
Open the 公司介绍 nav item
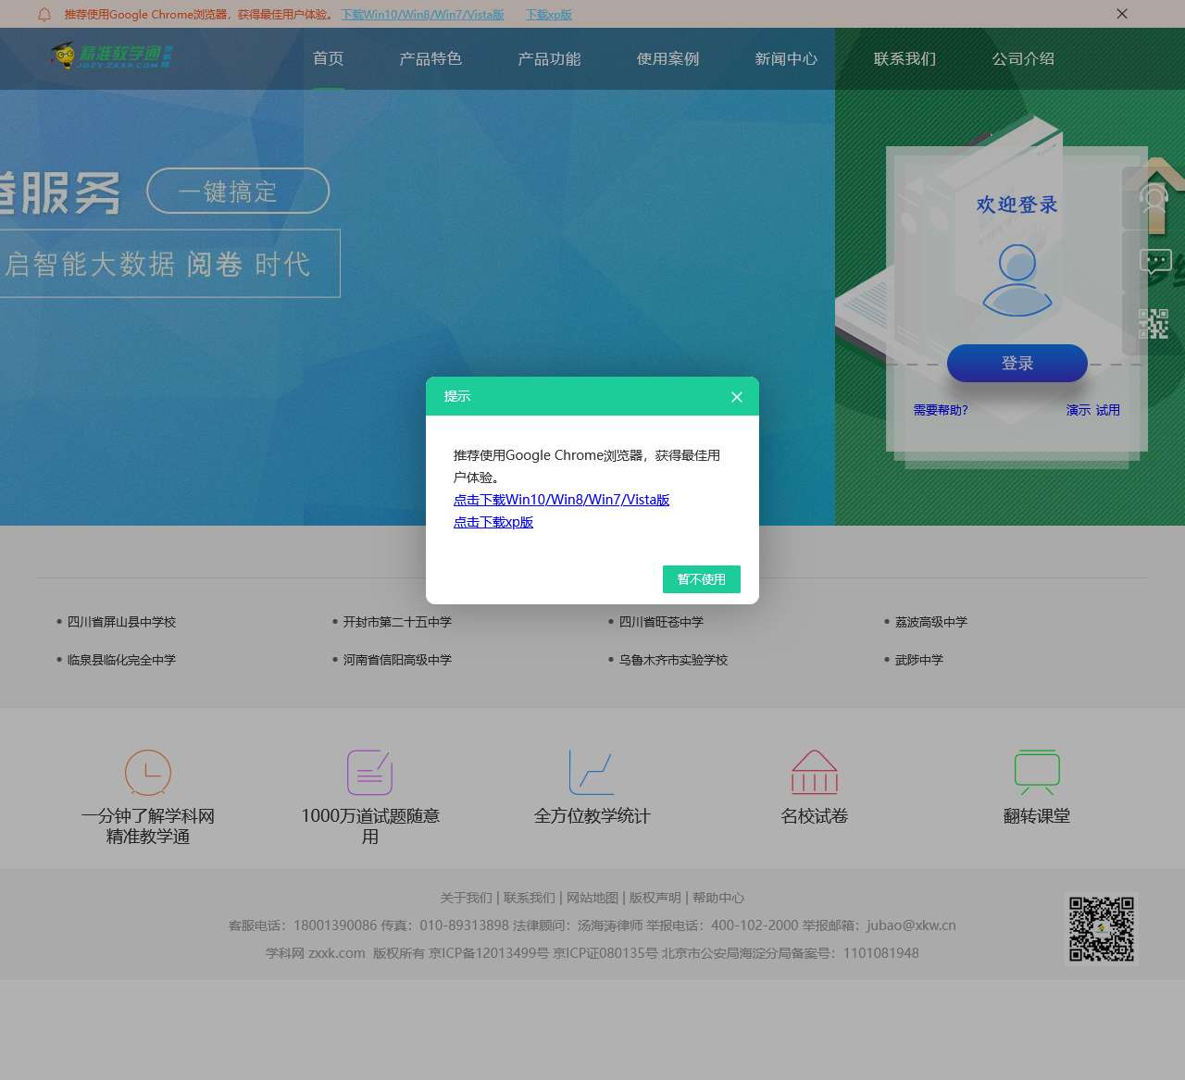pos(1023,58)
